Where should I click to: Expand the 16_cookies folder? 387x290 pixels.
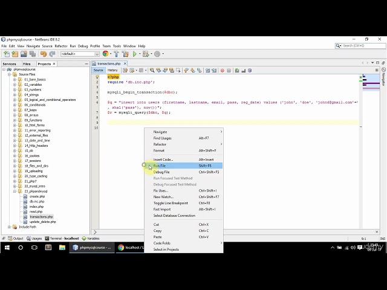[15, 156]
